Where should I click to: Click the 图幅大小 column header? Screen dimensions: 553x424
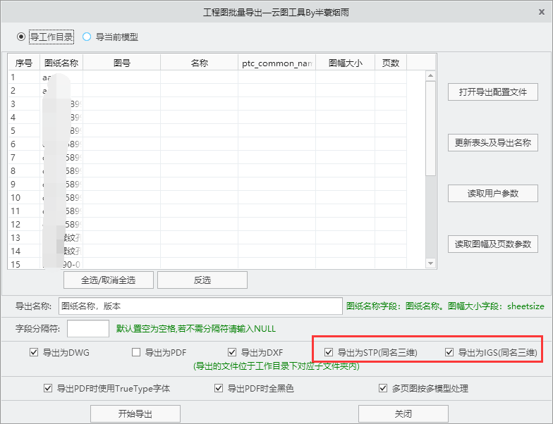pyautogui.click(x=346, y=63)
